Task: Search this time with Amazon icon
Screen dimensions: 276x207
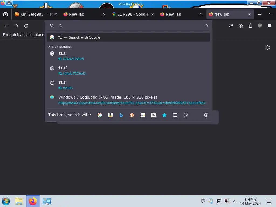Action: coord(110,115)
